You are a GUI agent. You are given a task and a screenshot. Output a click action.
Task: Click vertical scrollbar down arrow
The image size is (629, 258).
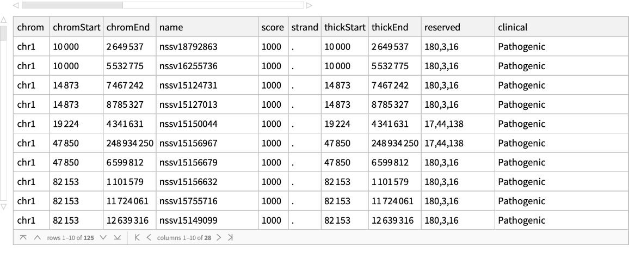pos(4,207)
